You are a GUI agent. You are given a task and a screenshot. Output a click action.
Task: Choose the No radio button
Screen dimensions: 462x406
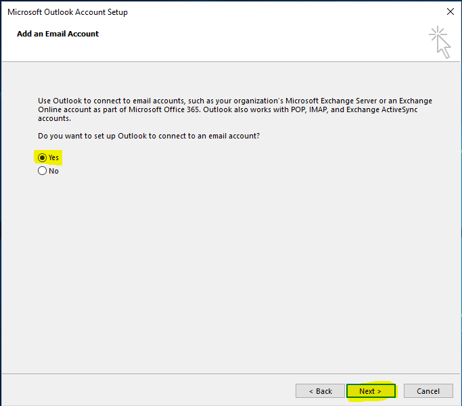pyautogui.click(x=43, y=171)
